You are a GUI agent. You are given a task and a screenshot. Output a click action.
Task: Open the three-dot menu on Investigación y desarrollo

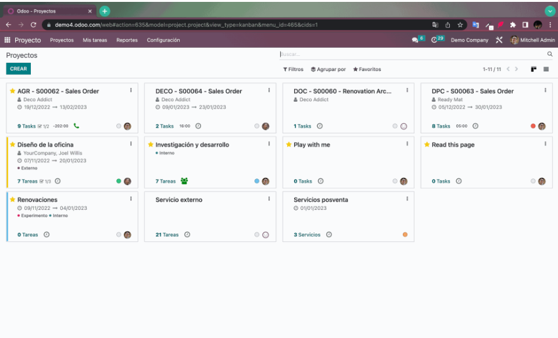[269, 144]
